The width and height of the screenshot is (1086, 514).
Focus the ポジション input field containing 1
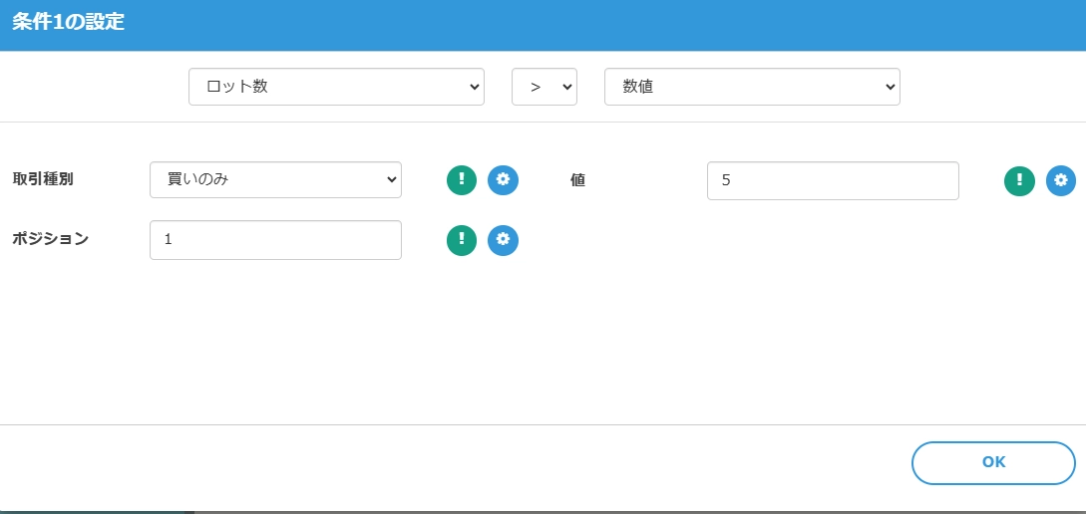[x=275, y=240]
